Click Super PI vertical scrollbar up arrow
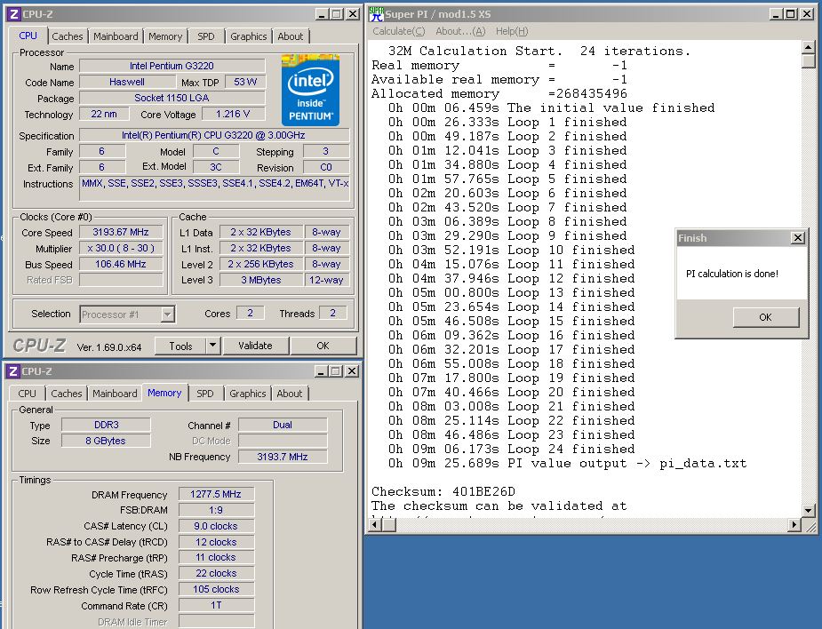The width and height of the screenshot is (822, 629). point(809,48)
